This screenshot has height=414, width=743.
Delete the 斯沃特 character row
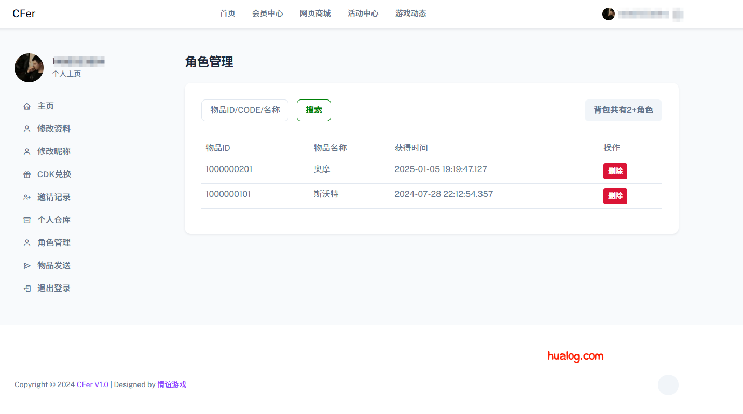pyautogui.click(x=615, y=196)
